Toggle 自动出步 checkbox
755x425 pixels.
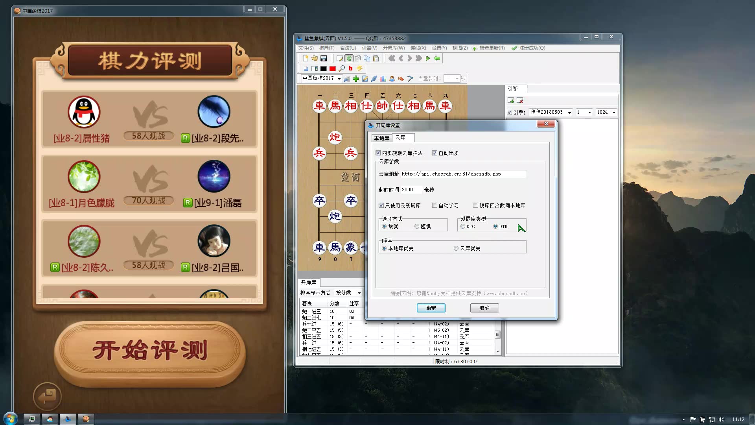[x=435, y=153]
